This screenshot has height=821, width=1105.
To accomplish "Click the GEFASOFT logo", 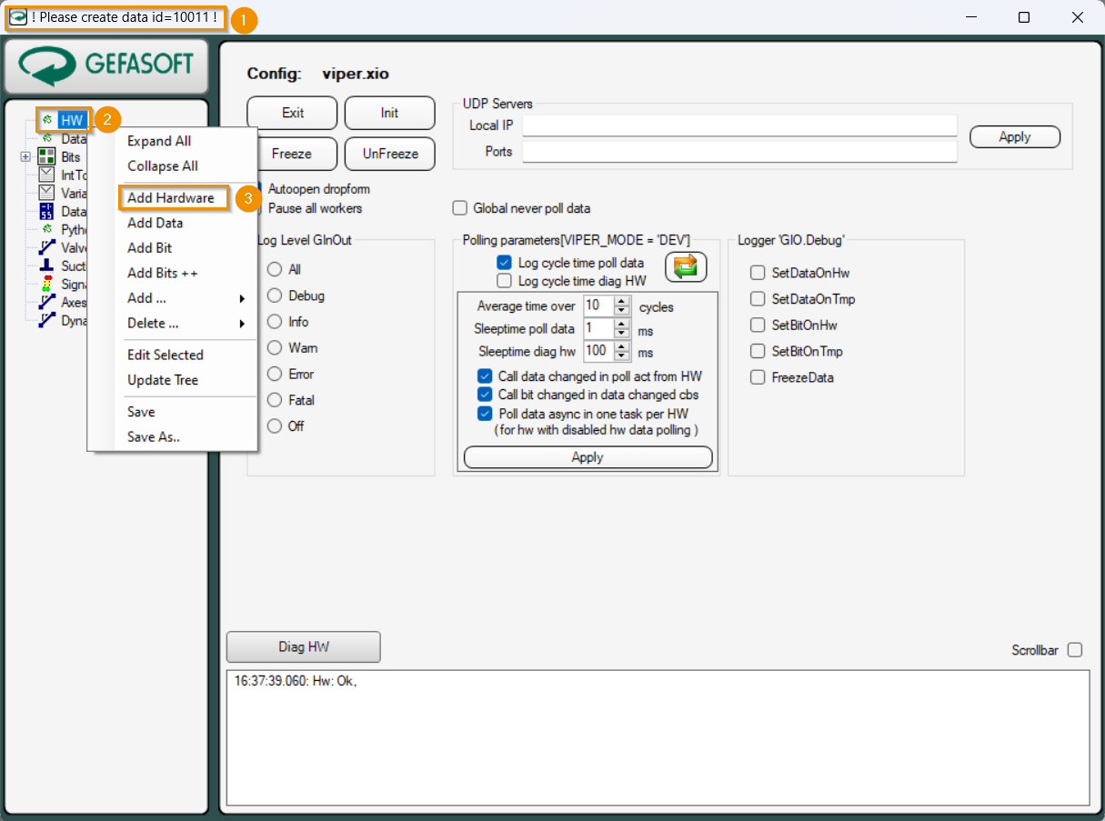I will click(106, 65).
